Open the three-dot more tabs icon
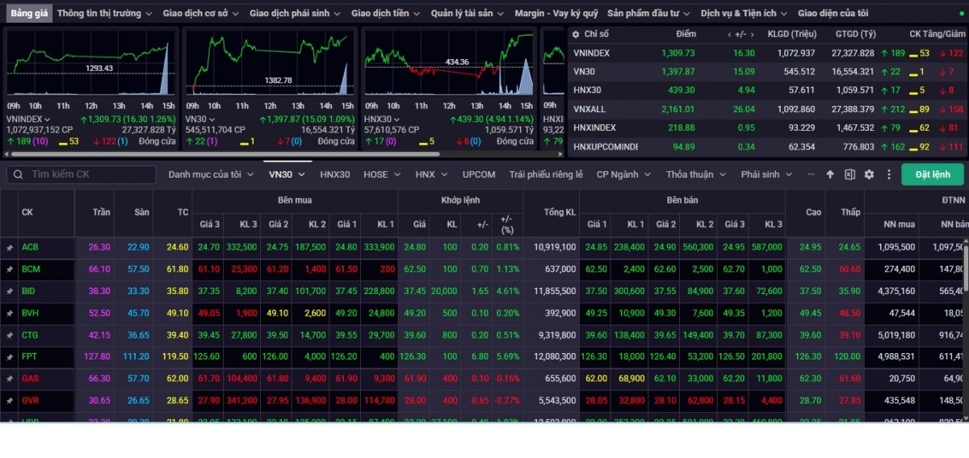 pos(812,174)
